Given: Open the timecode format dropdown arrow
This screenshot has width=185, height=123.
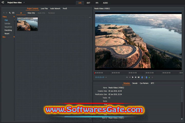Looking at the screenshot, I should click(x=106, y=77).
